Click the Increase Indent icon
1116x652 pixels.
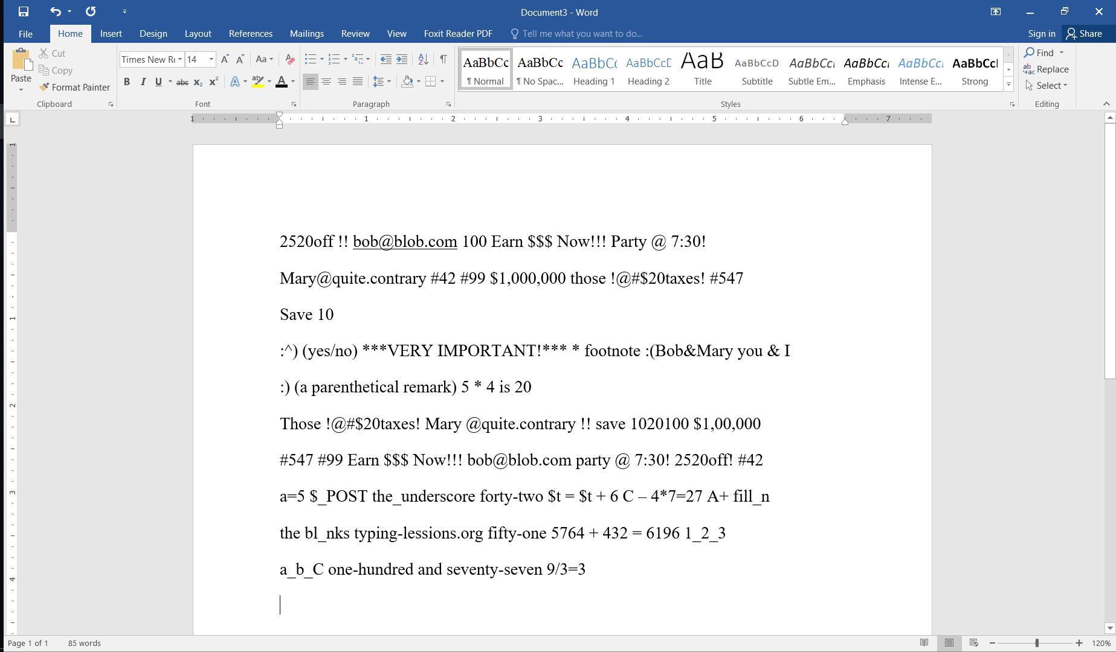click(x=401, y=59)
